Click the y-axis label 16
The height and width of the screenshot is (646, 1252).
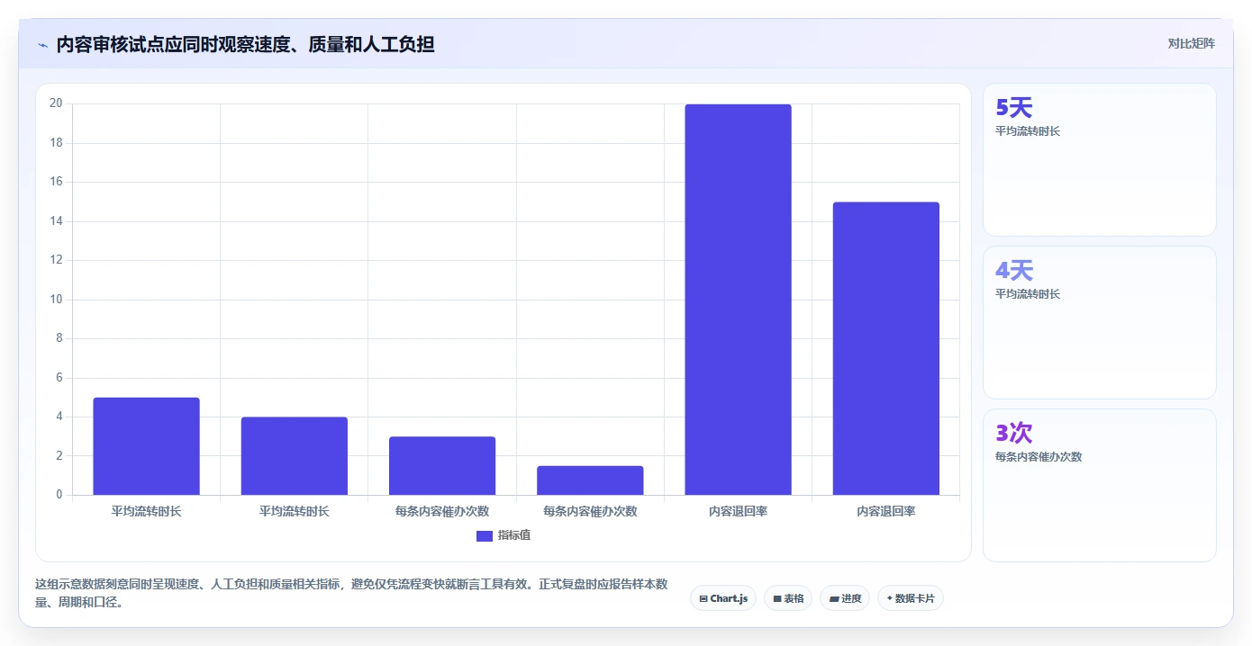pyautogui.click(x=56, y=182)
